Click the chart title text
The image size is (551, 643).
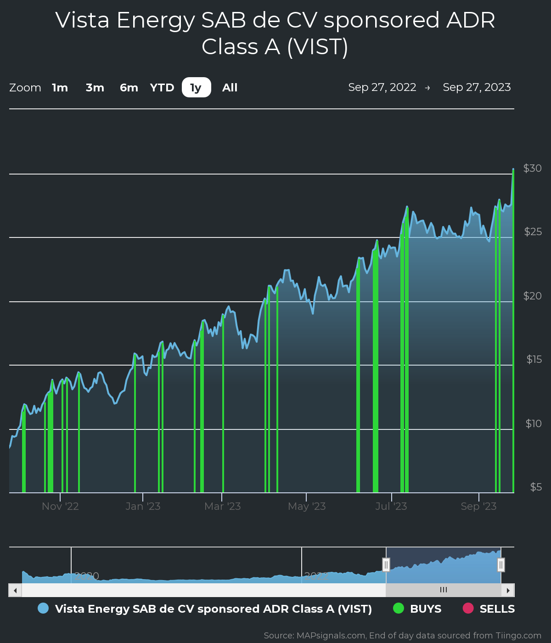(x=275, y=33)
